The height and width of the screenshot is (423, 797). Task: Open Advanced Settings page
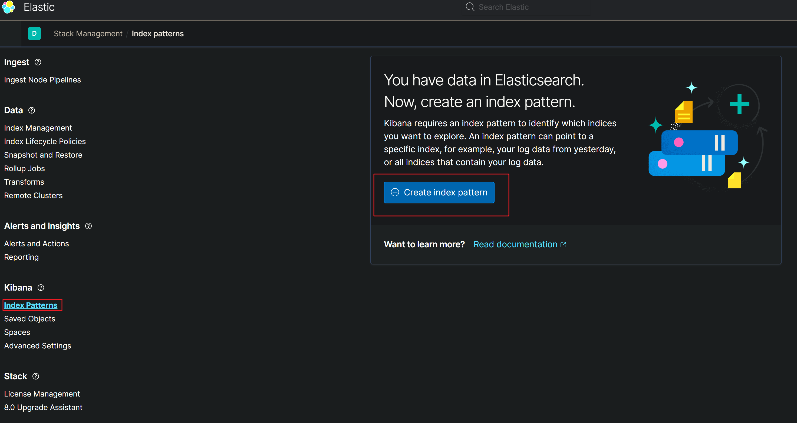tap(37, 346)
